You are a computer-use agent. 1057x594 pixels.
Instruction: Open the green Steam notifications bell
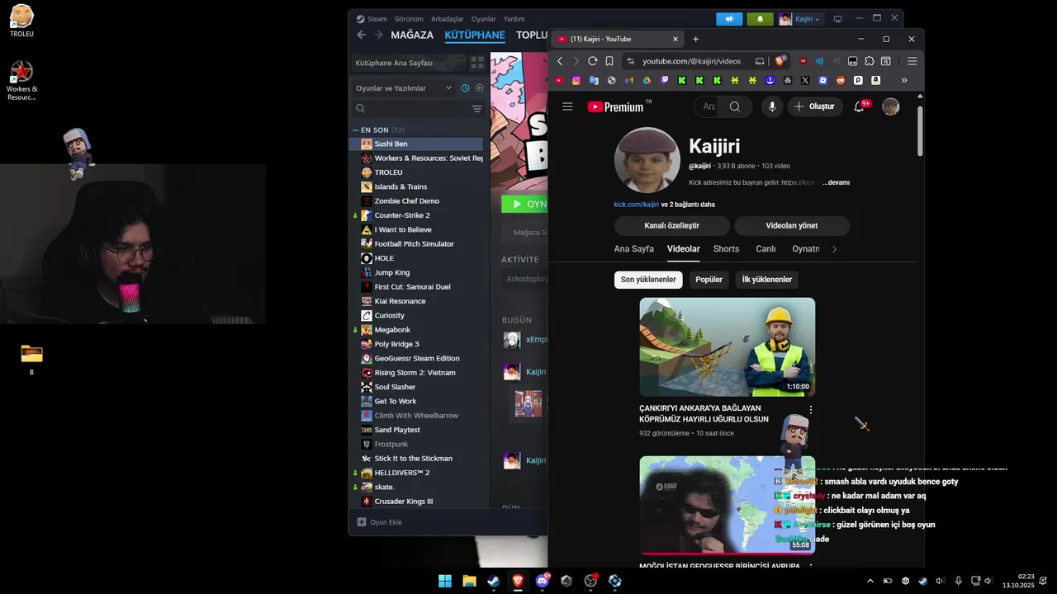click(760, 19)
